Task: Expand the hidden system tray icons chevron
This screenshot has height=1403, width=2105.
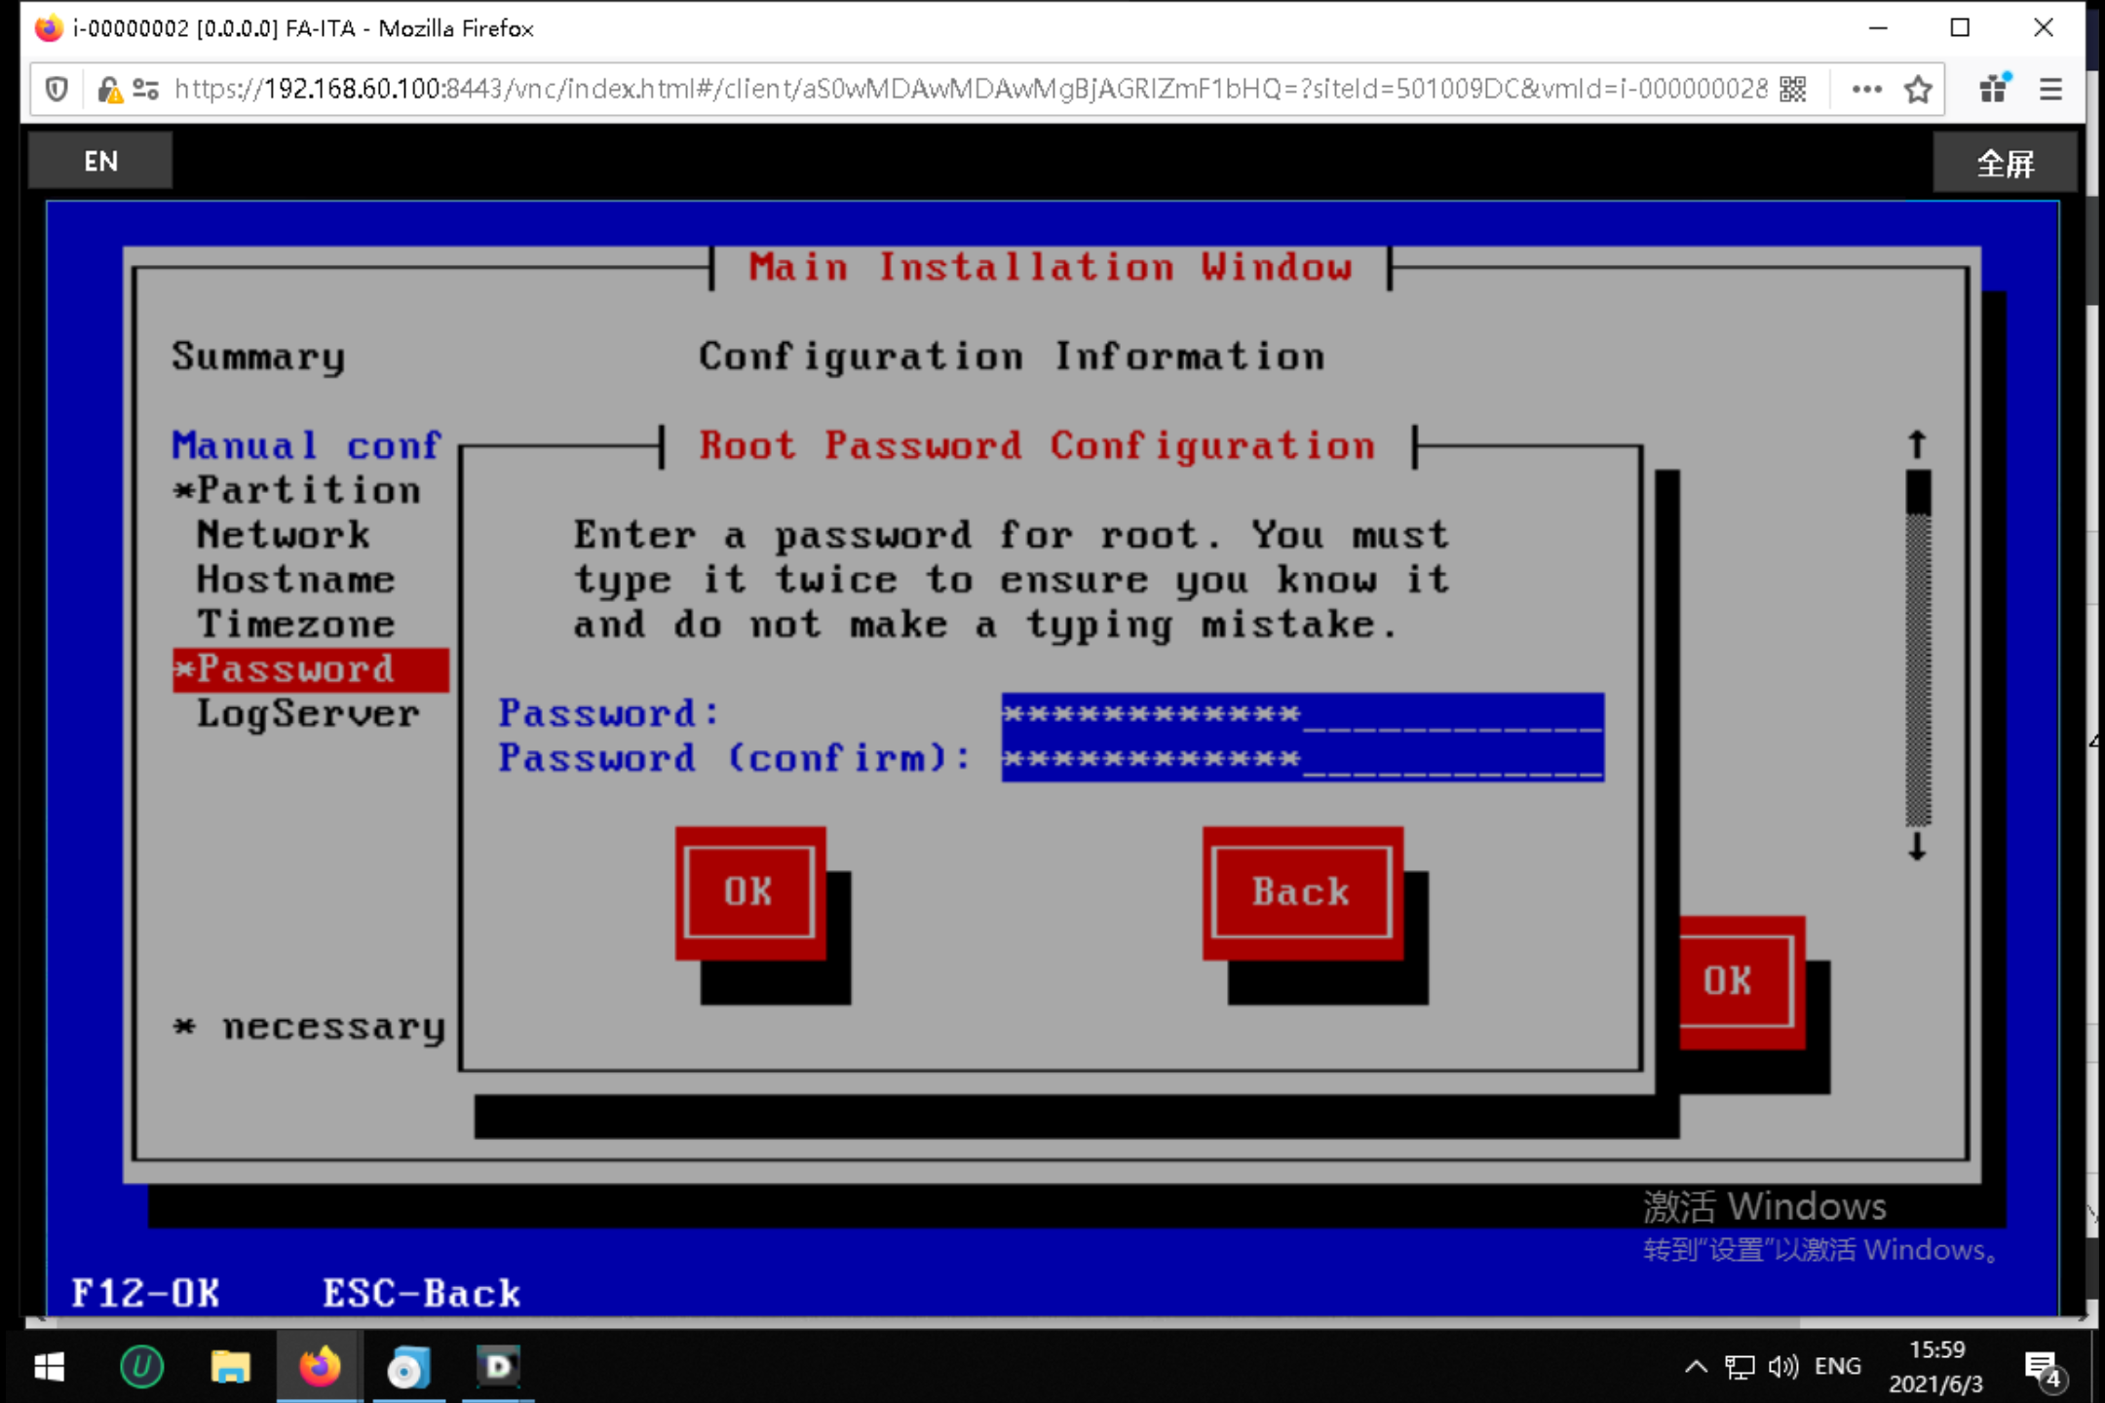Action: [x=1696, y=1367]
